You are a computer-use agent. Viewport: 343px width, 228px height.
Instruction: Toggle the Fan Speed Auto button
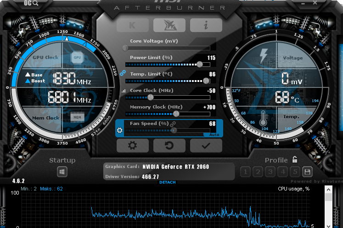pos(214,135)
